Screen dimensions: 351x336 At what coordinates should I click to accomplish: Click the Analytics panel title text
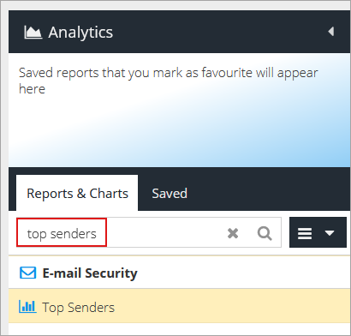80,33
